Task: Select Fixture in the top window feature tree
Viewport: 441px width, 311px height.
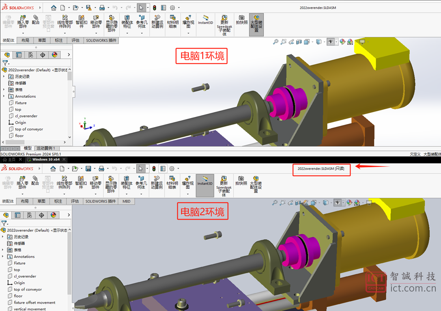Action: tap(21, 103)
